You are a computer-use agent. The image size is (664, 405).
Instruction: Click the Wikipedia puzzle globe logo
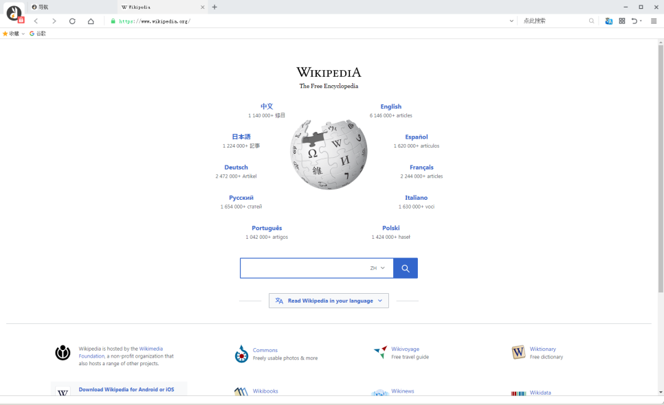coord(329,154)
